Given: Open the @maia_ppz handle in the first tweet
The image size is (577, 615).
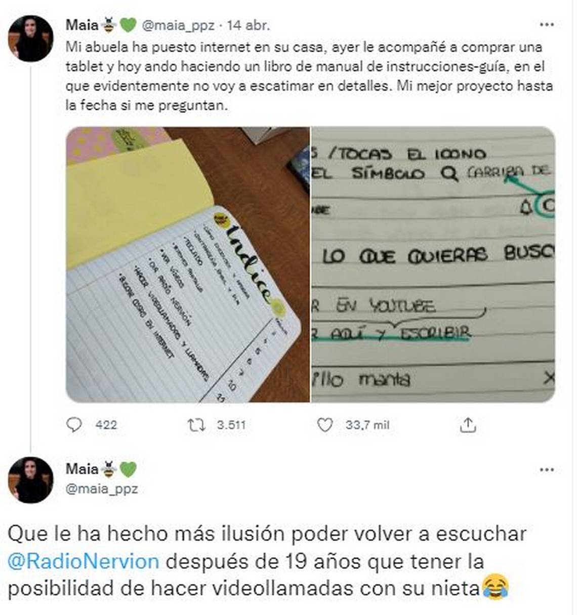Looking at the screenshot, I should pos(178,25).
